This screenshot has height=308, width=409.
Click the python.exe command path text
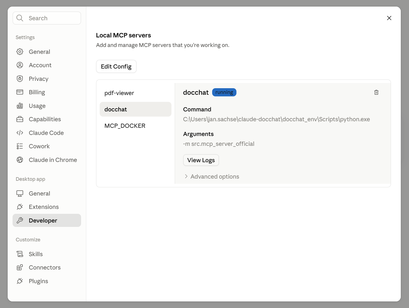coord(276,119)
